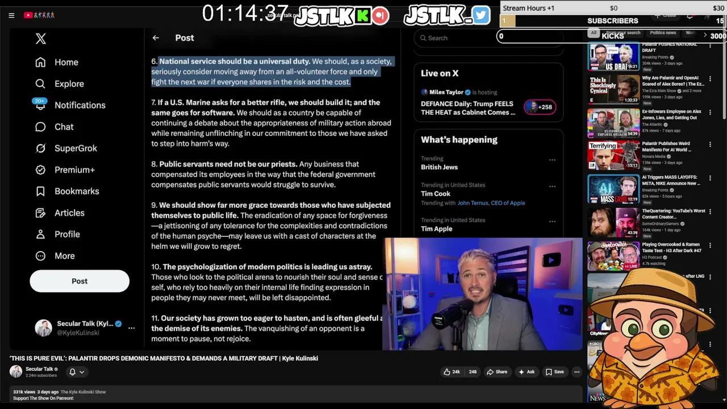The height and width of the screenshot is (409, 727).
Task: Open the DEFIANCE Daily live broadcast
Action: (x=468, y=108)
